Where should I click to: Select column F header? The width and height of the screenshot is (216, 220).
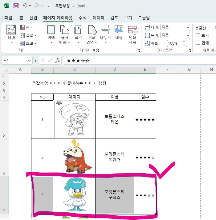coord(167,70)
